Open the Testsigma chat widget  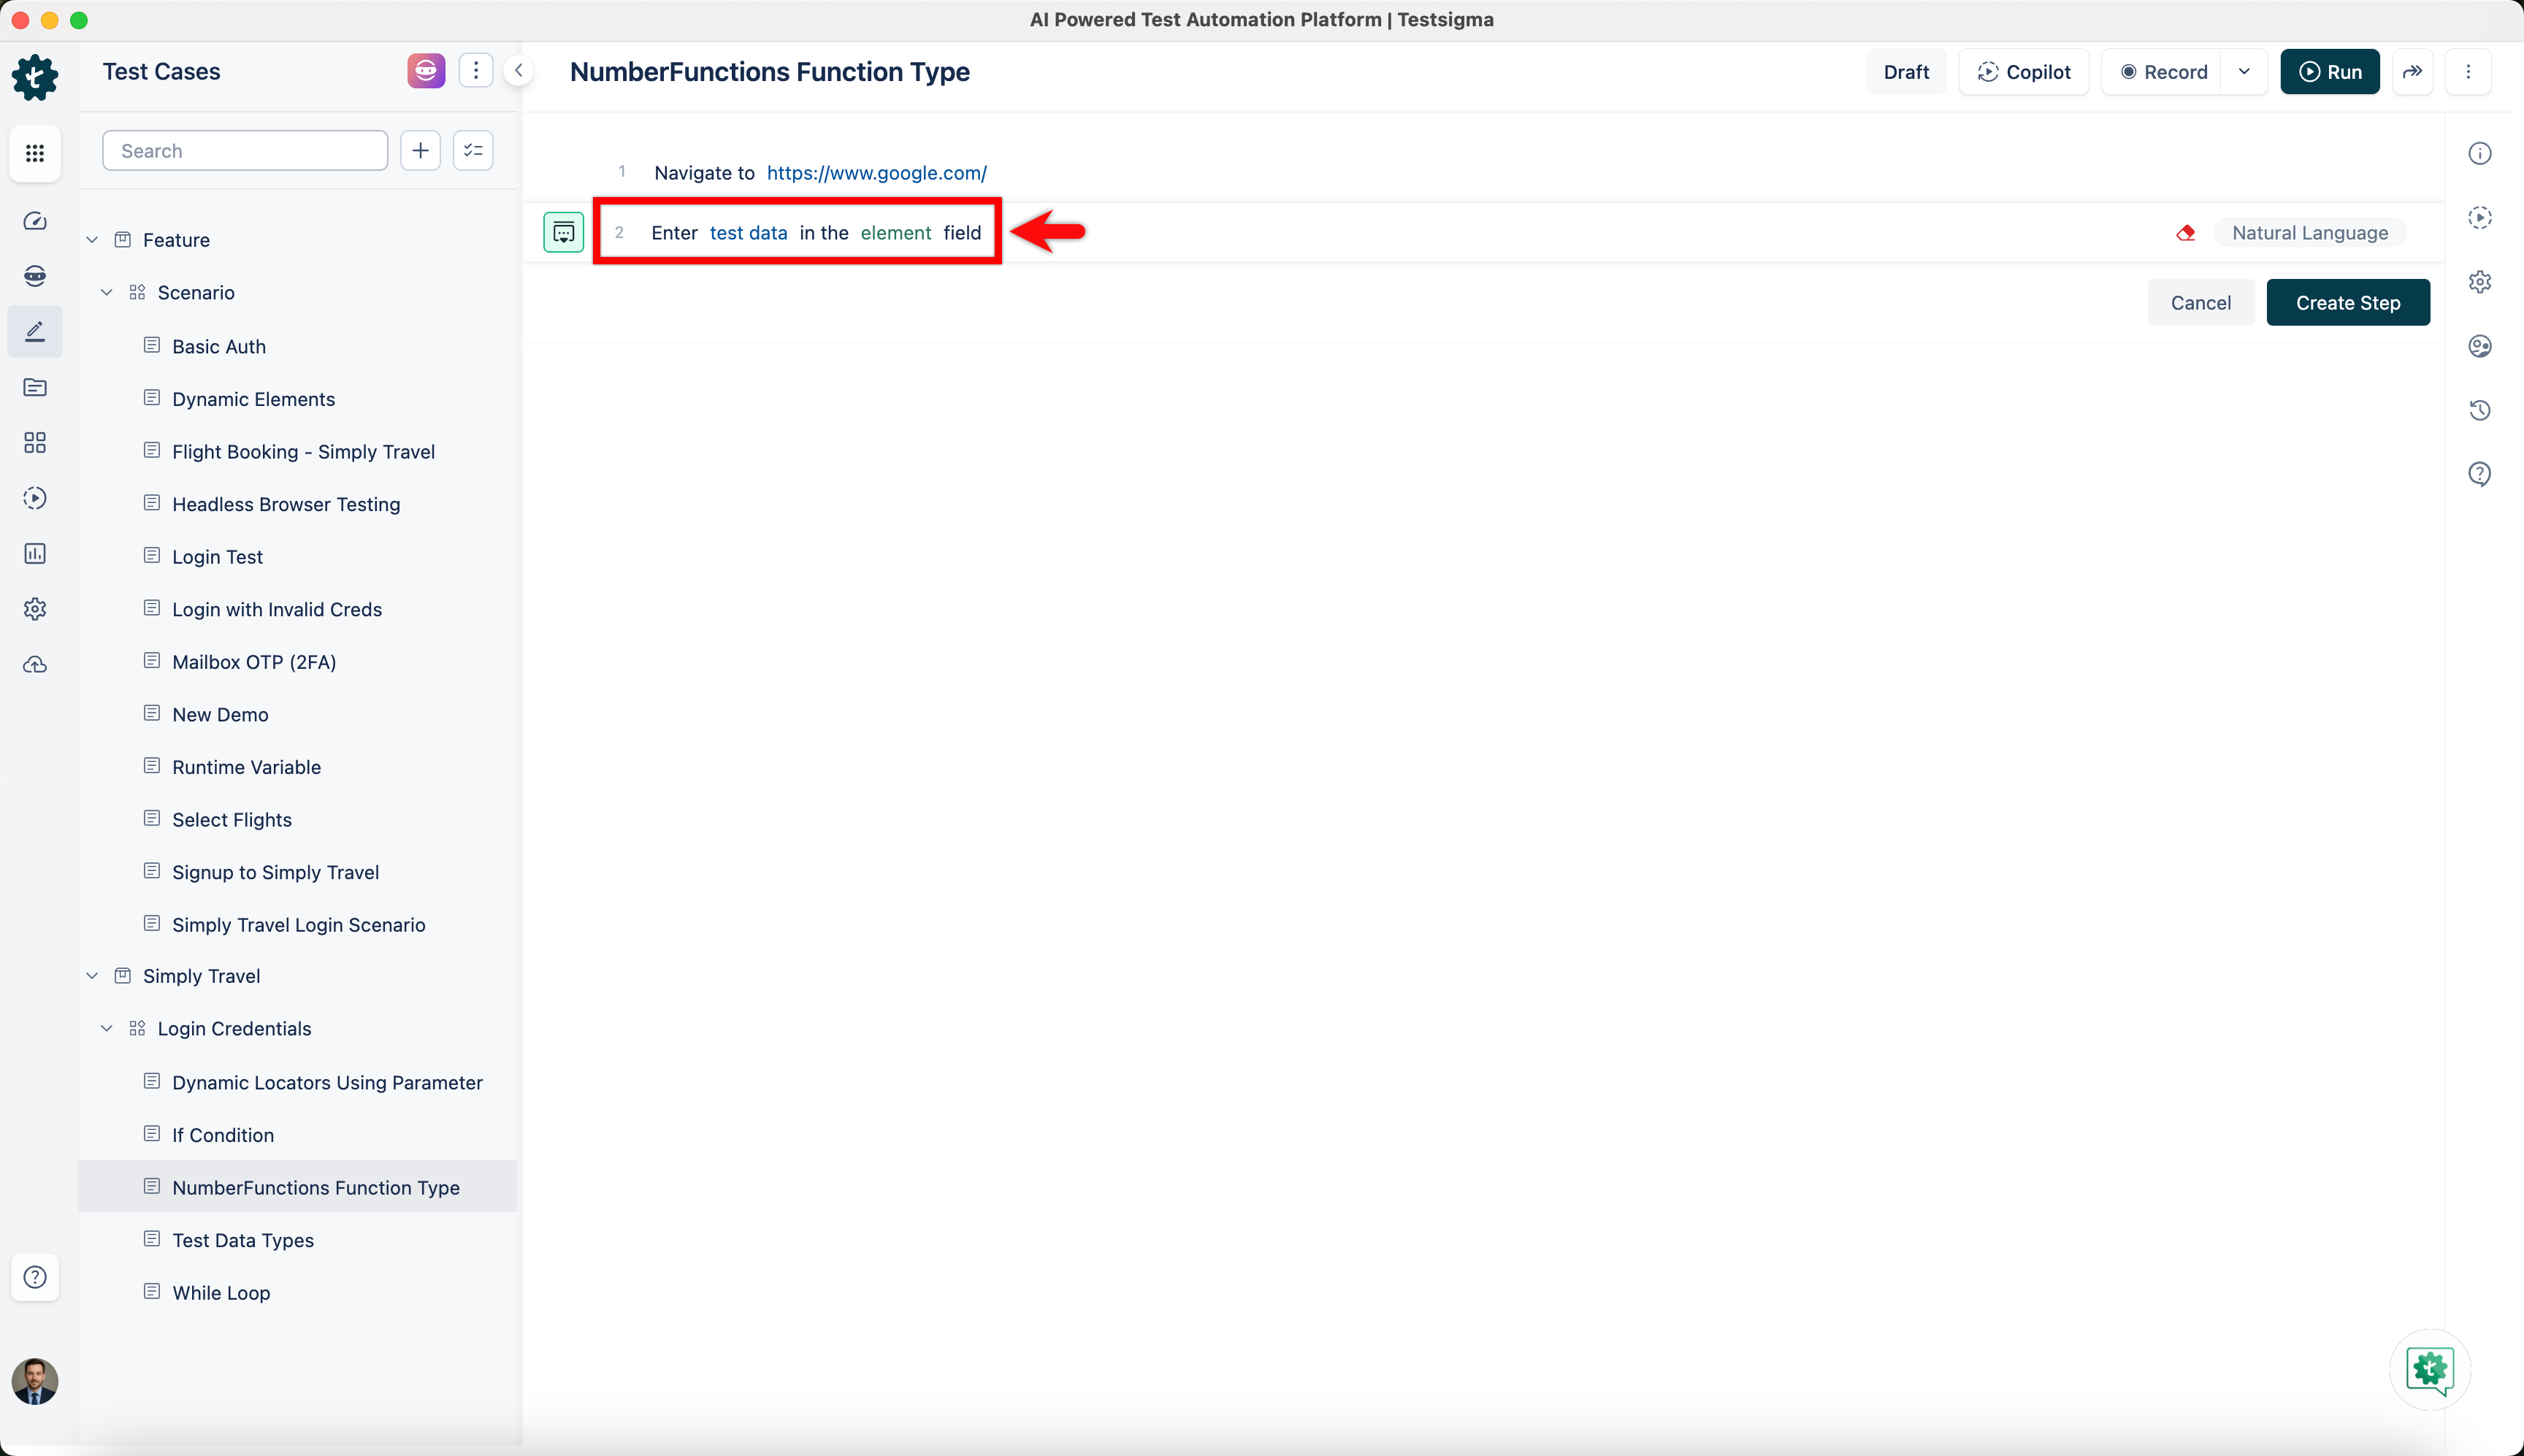pyautogui.click(x=2430, y=1369)
